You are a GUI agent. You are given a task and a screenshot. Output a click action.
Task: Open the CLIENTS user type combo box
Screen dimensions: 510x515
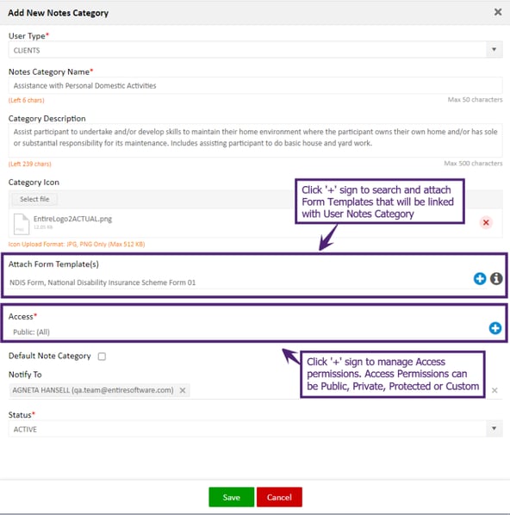[x=255, y=50]
